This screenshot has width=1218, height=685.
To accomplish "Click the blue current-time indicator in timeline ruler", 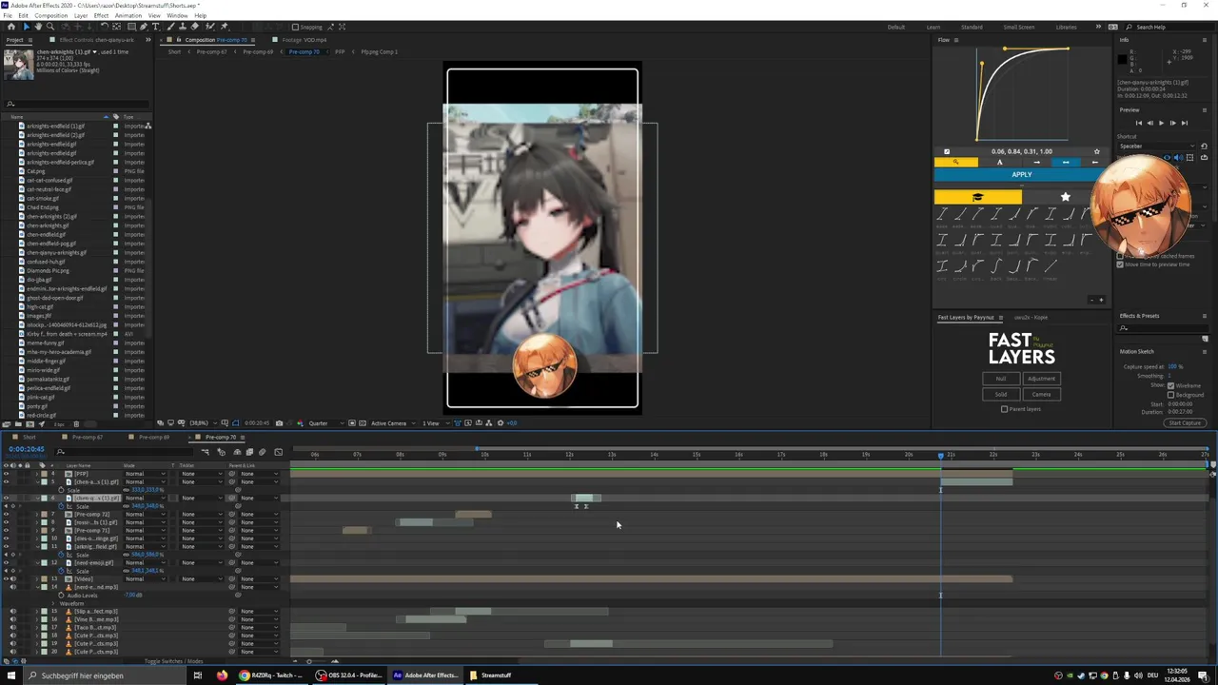I will pyautogui.click(x=941, y=455).
